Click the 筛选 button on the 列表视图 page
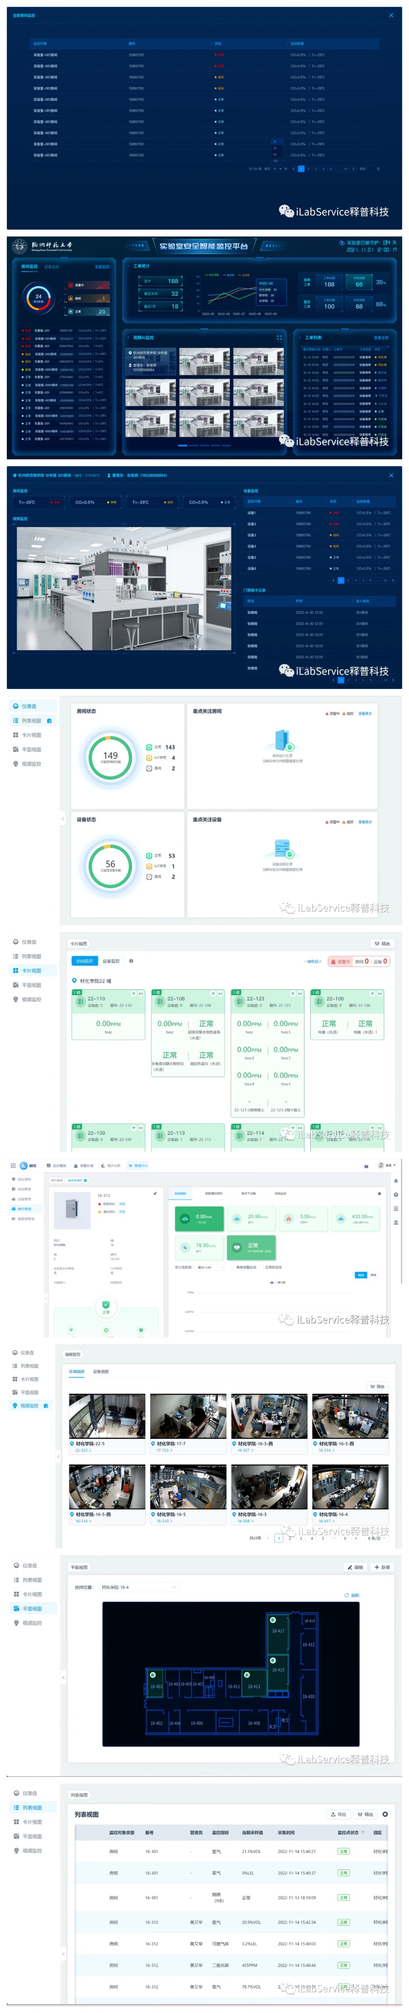This screenshot has width=409, height=2013. [365, 1814]
